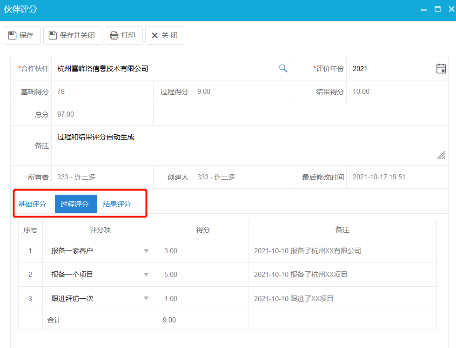The width and height of the screenshot is (456, 348).
Task: Click the 打印 button
Action: coord(123,35)
